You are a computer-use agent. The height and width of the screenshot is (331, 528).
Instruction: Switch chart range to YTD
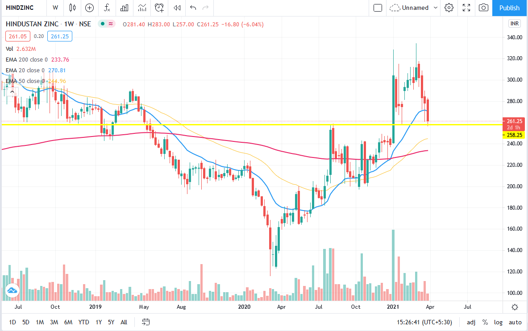click(x=83, y=322)
